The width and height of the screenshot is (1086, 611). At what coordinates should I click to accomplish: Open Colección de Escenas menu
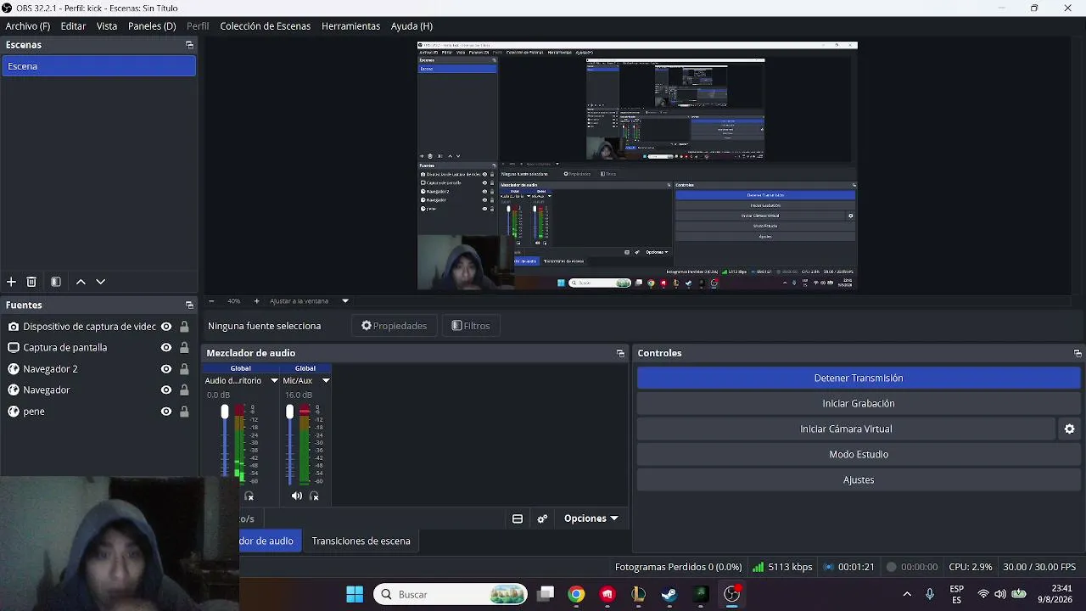pyautogui.click(x=266, y=26)
